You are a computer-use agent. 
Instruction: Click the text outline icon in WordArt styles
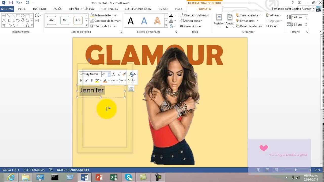click(171, 21)
